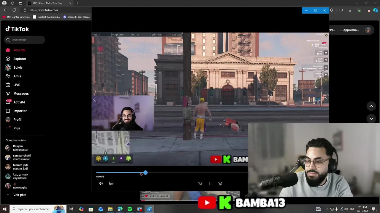Viewport: 380px width, 213px height.
Task: Toggle subtitles in media player
Action: coord(111,183)
